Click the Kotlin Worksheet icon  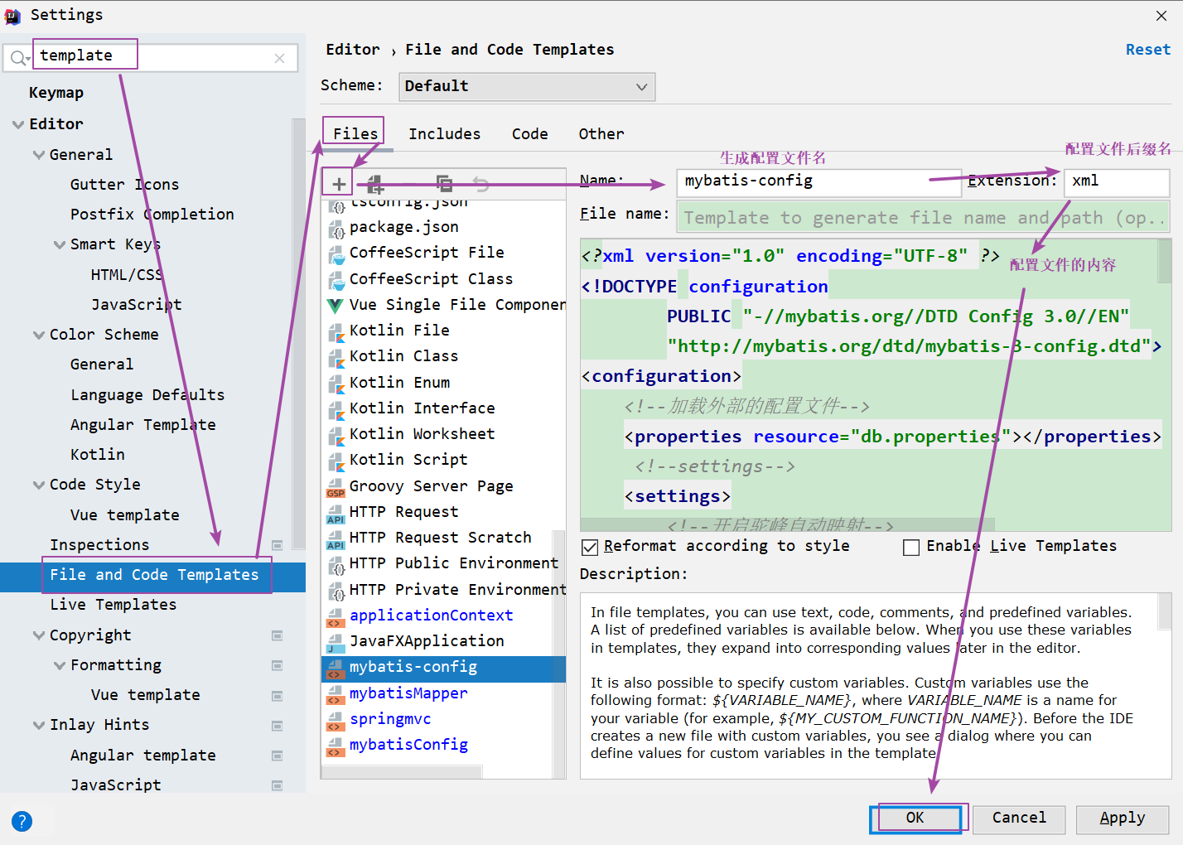point(336,435)
